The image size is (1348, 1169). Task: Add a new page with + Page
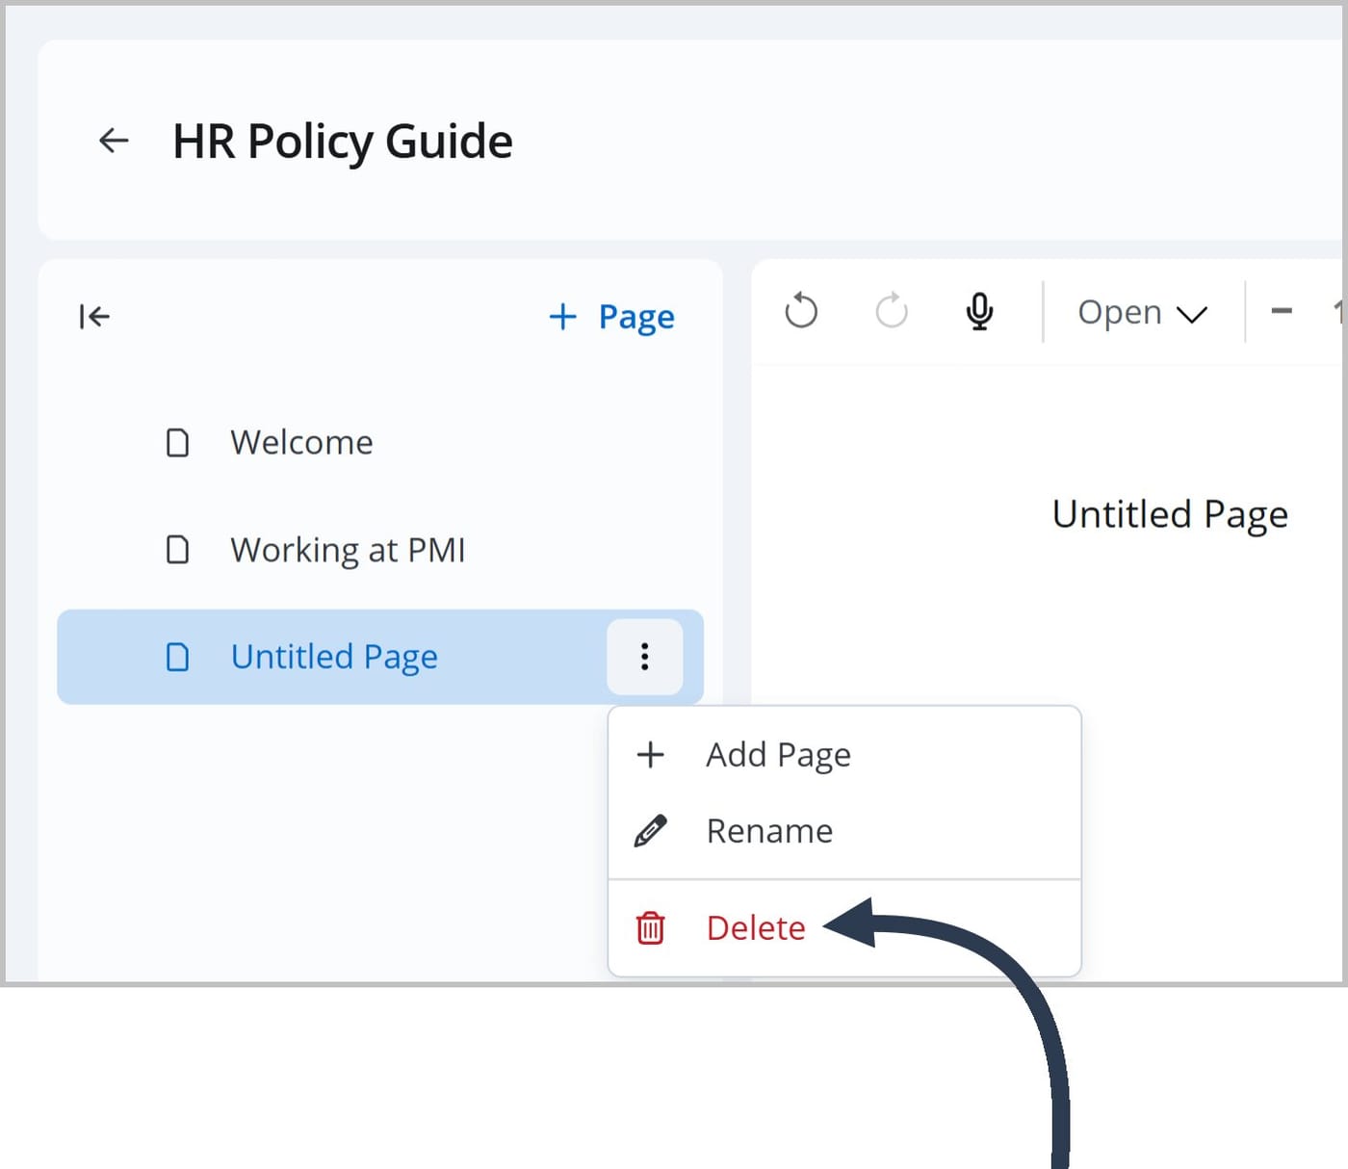point(611,316)
